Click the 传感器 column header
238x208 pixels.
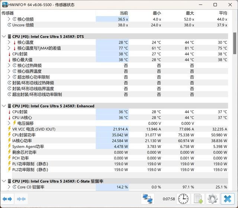(7, 13)
